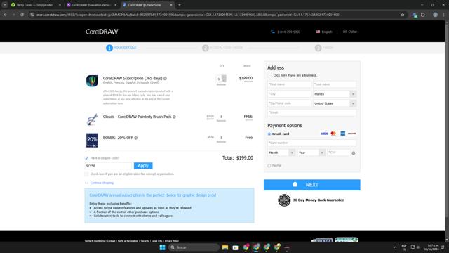Click the CorelDRAW Subscription product balloon icon
The image size is (449, 253).
(x=92, y=81)
